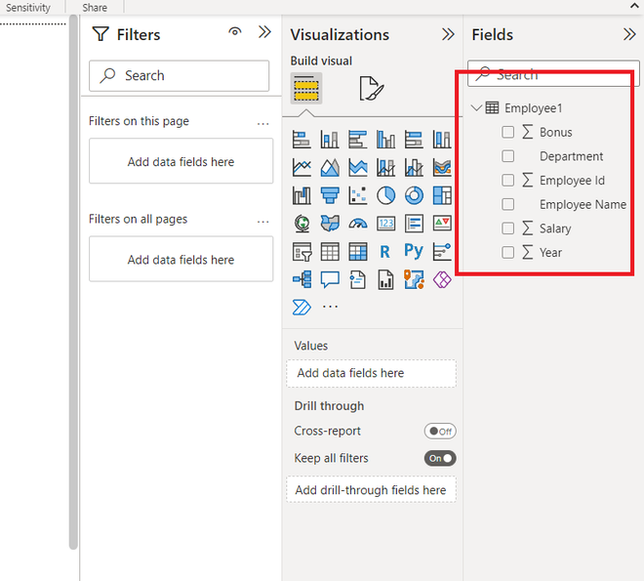Select the pie chart visual
Image resolution: width=644 pixels, height=581 pixels.
(385, 195)
